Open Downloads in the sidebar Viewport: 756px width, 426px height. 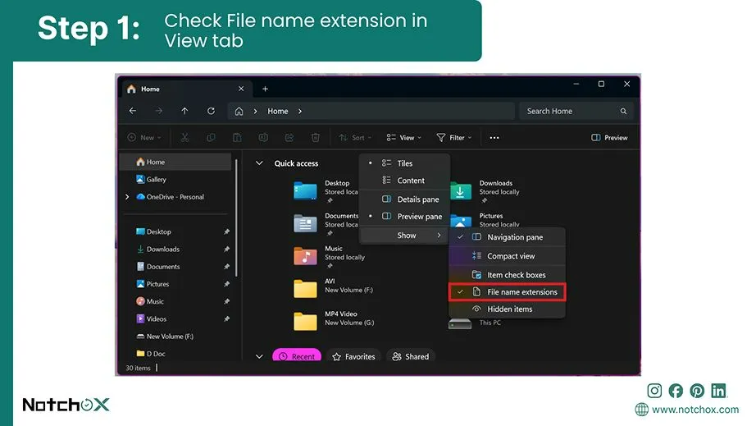pyautogui.click(x=157, y=249)
